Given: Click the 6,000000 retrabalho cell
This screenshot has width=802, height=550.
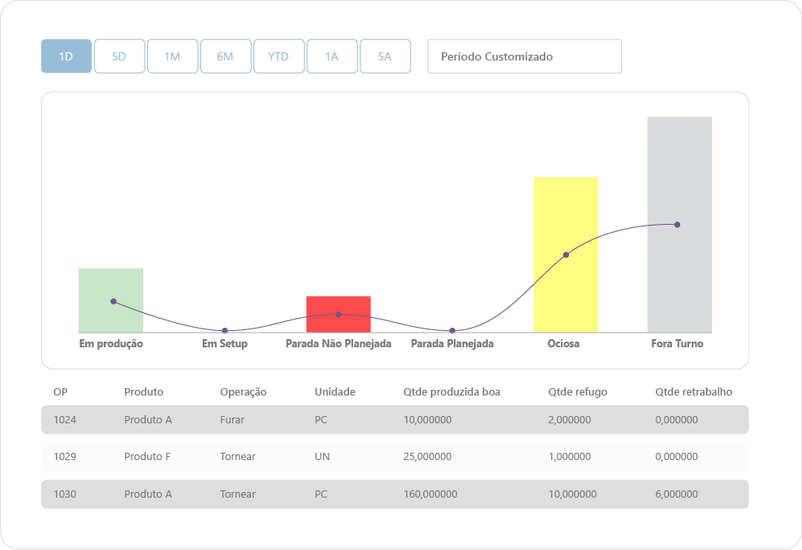Looking at the screenshot, I should point(677,494).
